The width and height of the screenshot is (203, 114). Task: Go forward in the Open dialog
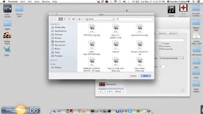[x=56, y=19]
